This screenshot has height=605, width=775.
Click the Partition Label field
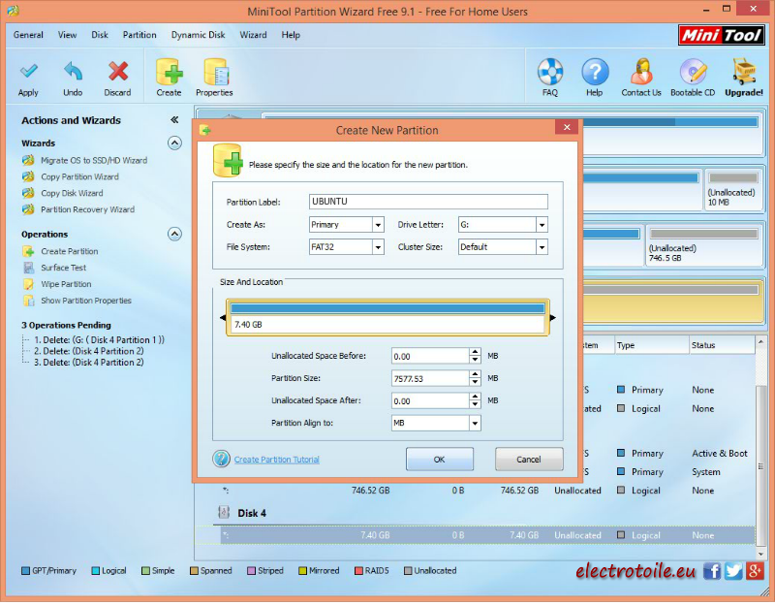point(428,202)
